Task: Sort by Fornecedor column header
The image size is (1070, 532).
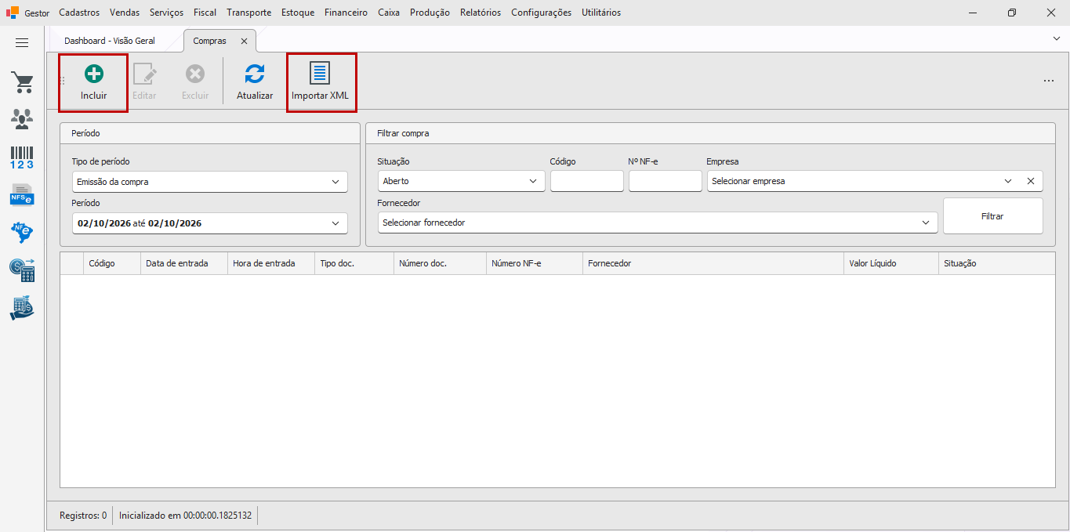Action: 713,263
